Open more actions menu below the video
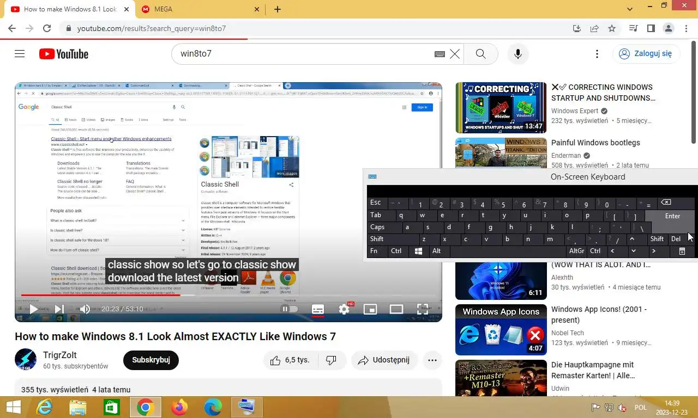Screen dimensions: 698x418 (x=432, y=360)
